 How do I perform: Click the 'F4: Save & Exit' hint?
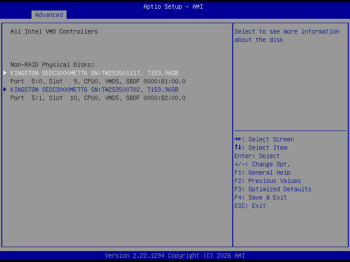tap(260, 198)
